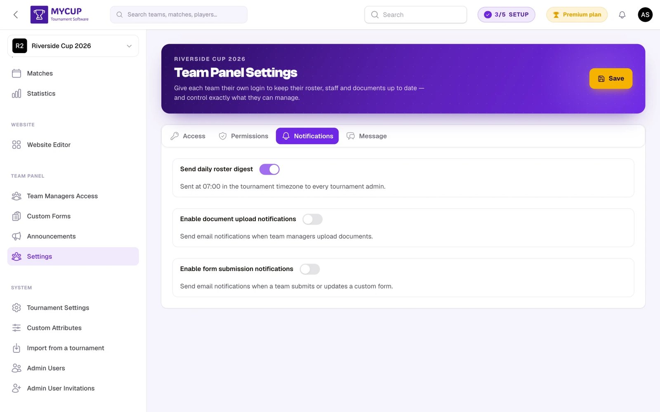This screenshot has height=412, width=660.
Task: Enable form submission notifications toggle
Action: pyautogui.click(x=310, y=269)
